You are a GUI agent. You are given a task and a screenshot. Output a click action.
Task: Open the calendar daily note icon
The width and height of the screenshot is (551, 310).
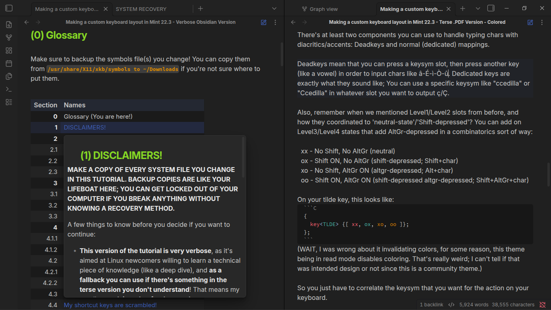(x=9, y=63)
